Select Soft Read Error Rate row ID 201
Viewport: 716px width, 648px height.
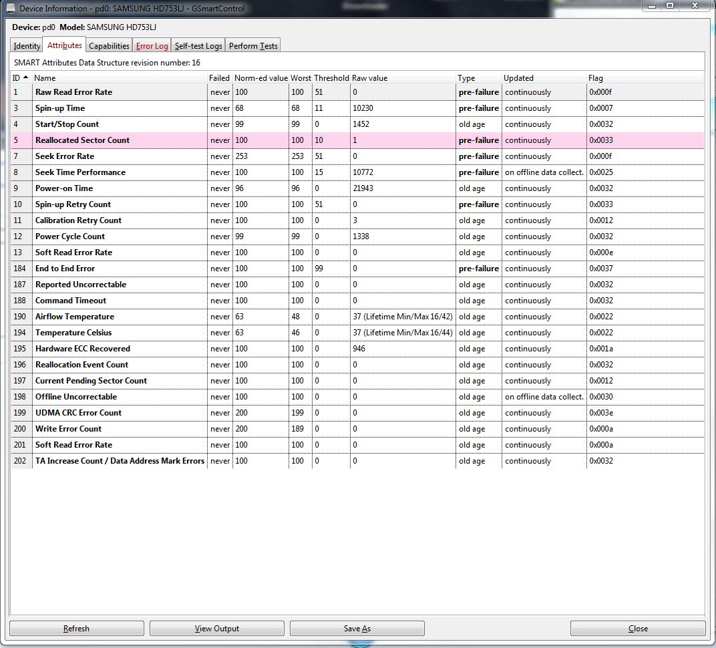coord(357,444)
